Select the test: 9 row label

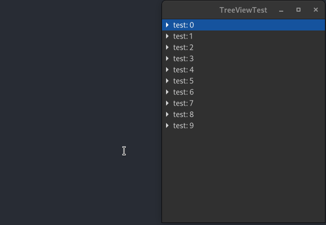[183, 126]
